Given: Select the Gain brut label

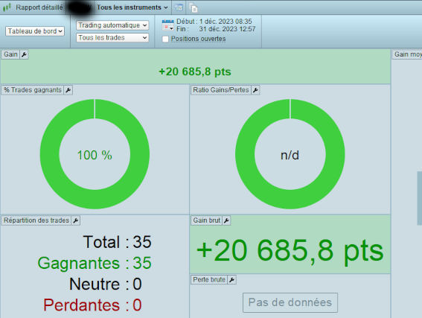Looking at the screenshot, I should tap(206, 220).
